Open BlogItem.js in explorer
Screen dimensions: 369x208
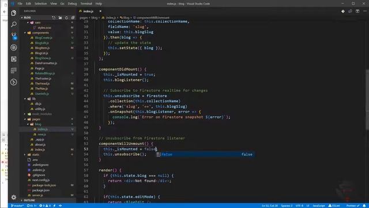[42, 48]
